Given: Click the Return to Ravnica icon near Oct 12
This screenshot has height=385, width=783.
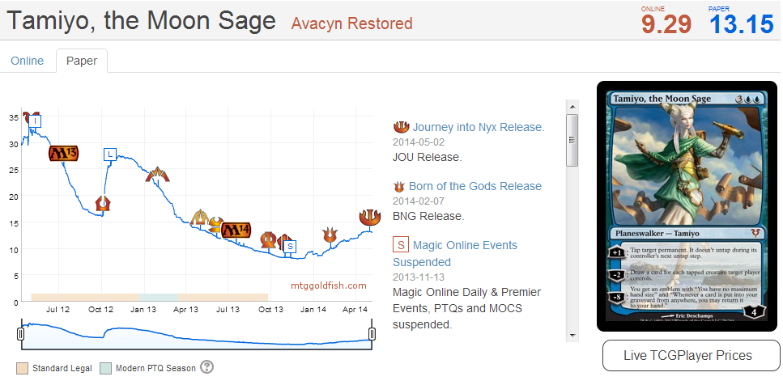Looking at the screenshot, I should click(103, 202).
